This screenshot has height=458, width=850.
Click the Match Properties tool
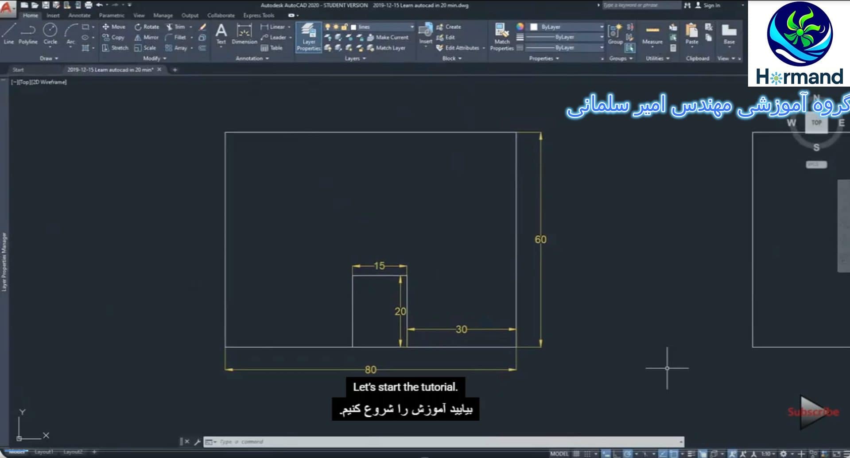coord(501,37)
